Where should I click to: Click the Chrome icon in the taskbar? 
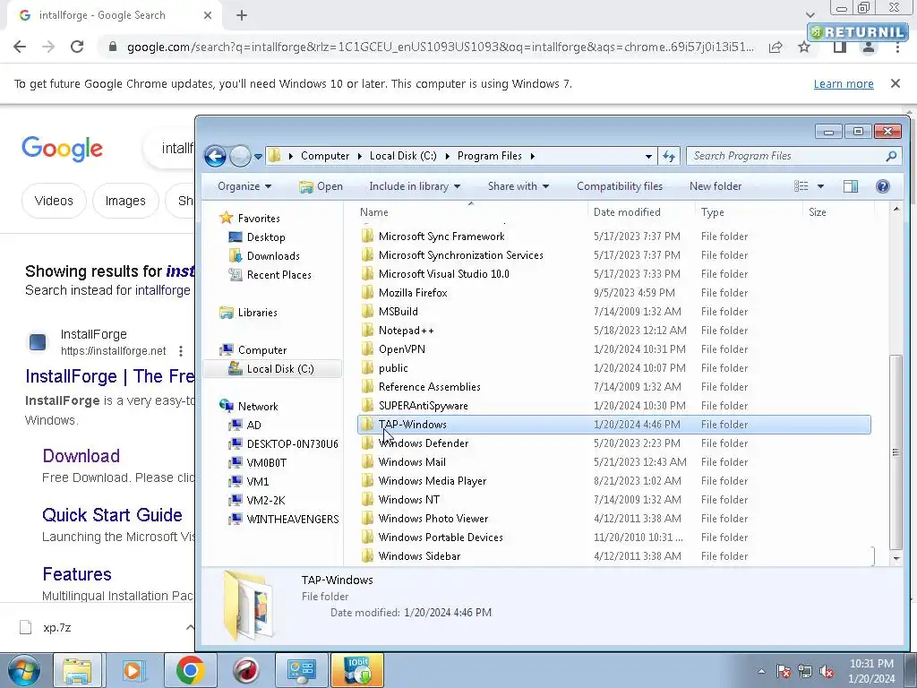coord(190,670)
